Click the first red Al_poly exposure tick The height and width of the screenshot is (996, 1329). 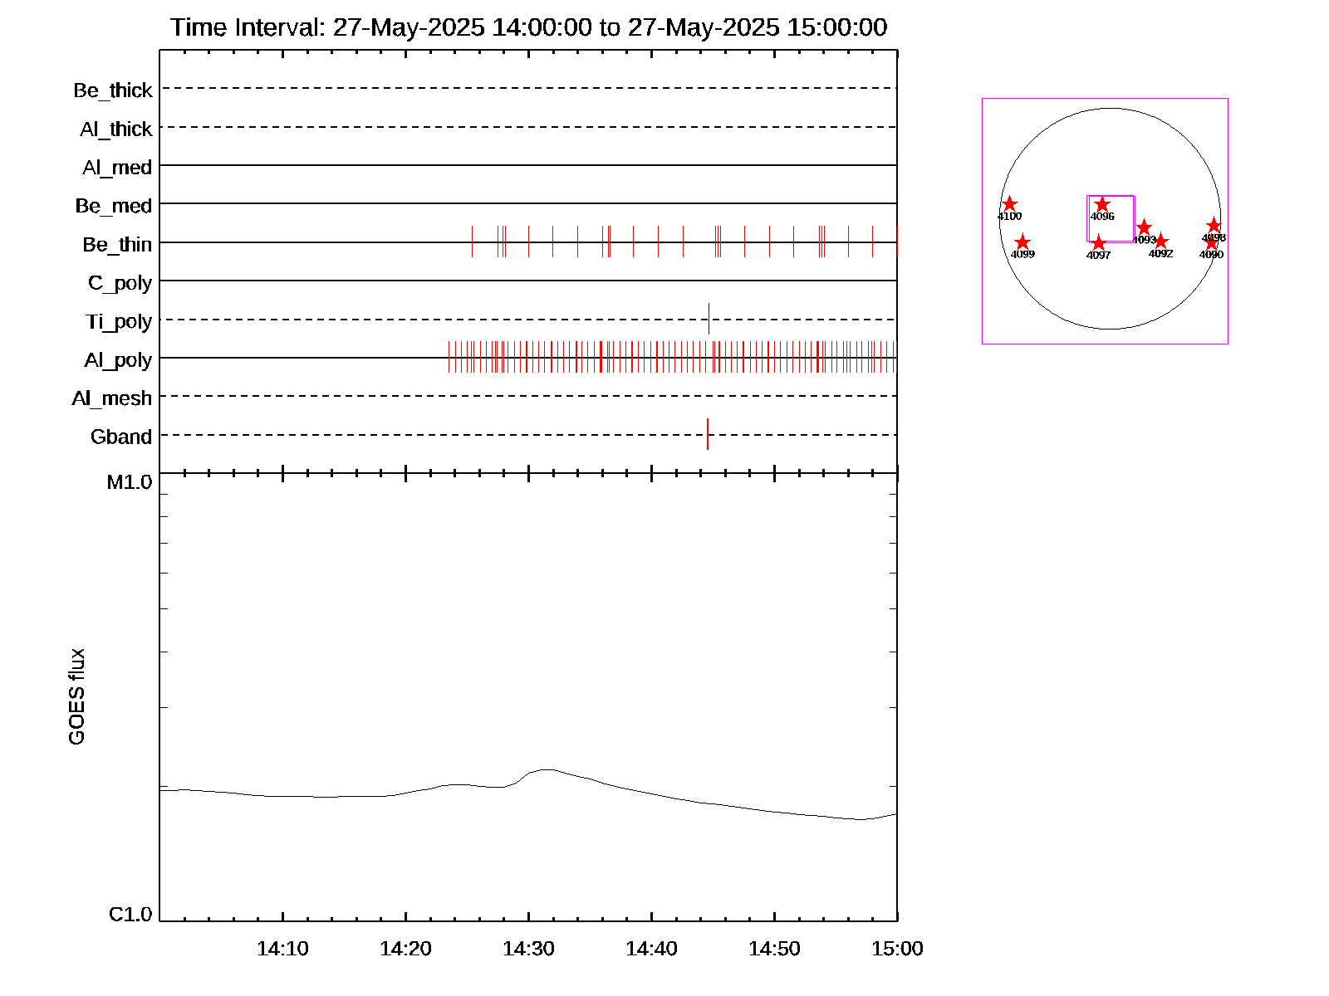(x=449, y=357)
